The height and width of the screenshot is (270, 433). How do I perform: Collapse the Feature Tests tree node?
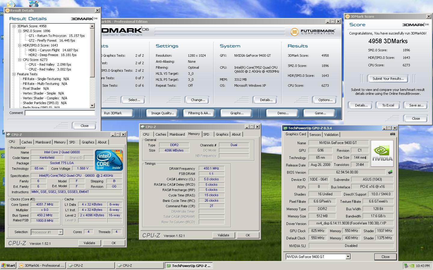(x=14, y=74)
